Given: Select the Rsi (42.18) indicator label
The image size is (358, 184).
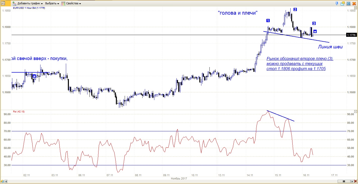Looking at the screenshot, I should [19, 111].
